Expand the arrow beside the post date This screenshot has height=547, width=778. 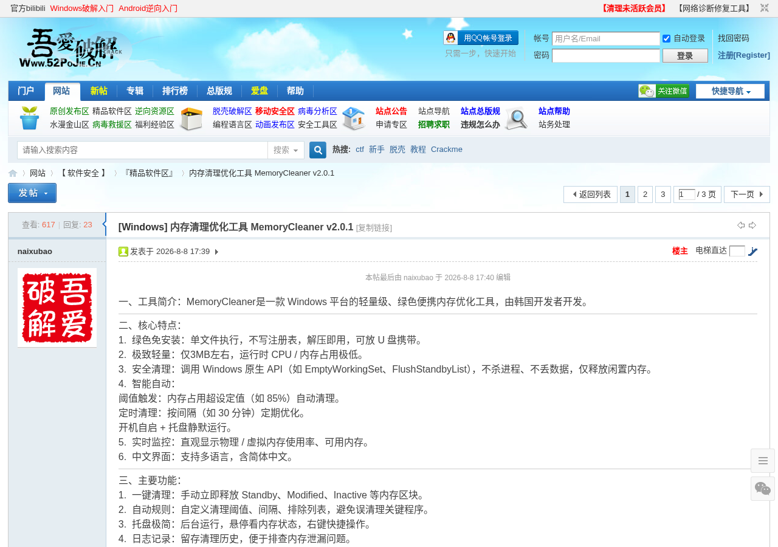click(x=216, y=252)
